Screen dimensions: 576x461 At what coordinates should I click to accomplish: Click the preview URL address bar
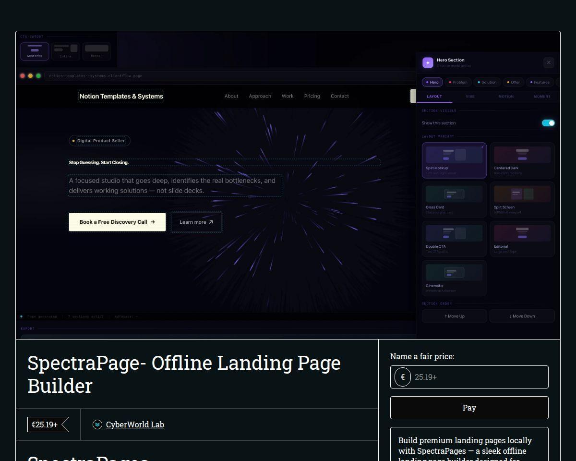230,76
